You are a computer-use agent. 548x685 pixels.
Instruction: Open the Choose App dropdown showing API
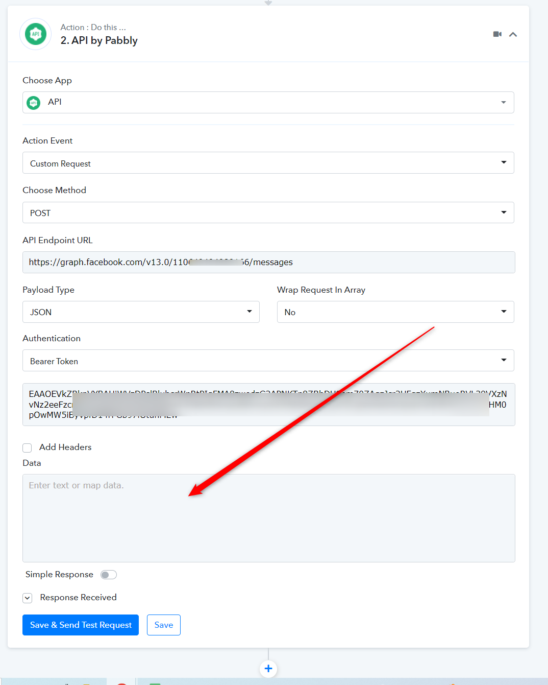(x=268, y=102)
